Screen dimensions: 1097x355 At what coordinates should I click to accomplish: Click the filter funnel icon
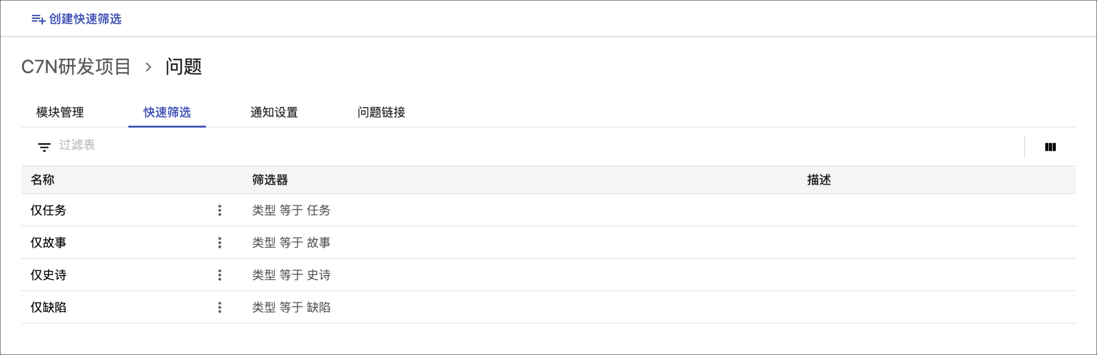[44, 147]
